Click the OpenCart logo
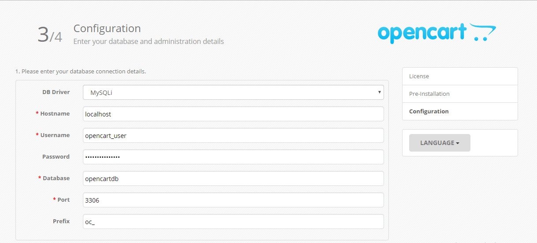This screenshot has width=537, height=243. point(437,33)
